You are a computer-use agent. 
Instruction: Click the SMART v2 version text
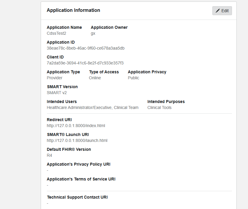coord(57,93)
